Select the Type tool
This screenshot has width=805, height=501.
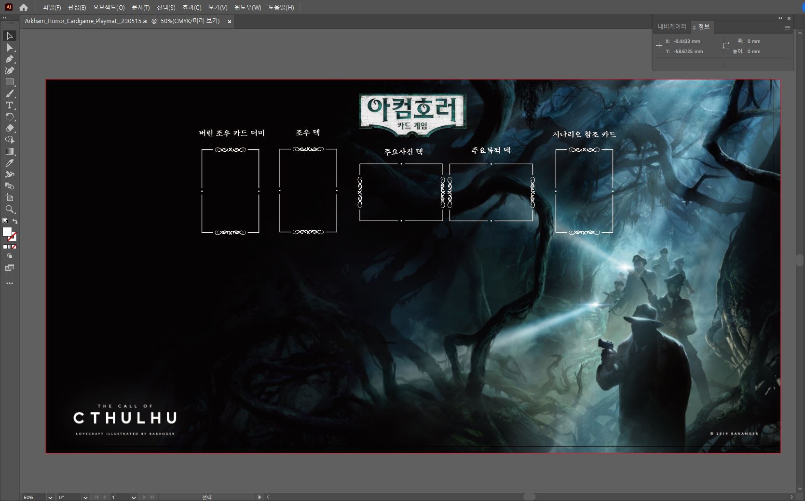click(10, 105)
